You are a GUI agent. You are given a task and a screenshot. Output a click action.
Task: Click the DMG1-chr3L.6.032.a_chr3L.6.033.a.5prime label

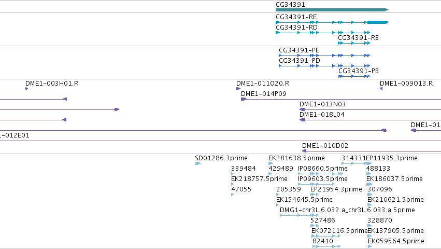point(347,210)
